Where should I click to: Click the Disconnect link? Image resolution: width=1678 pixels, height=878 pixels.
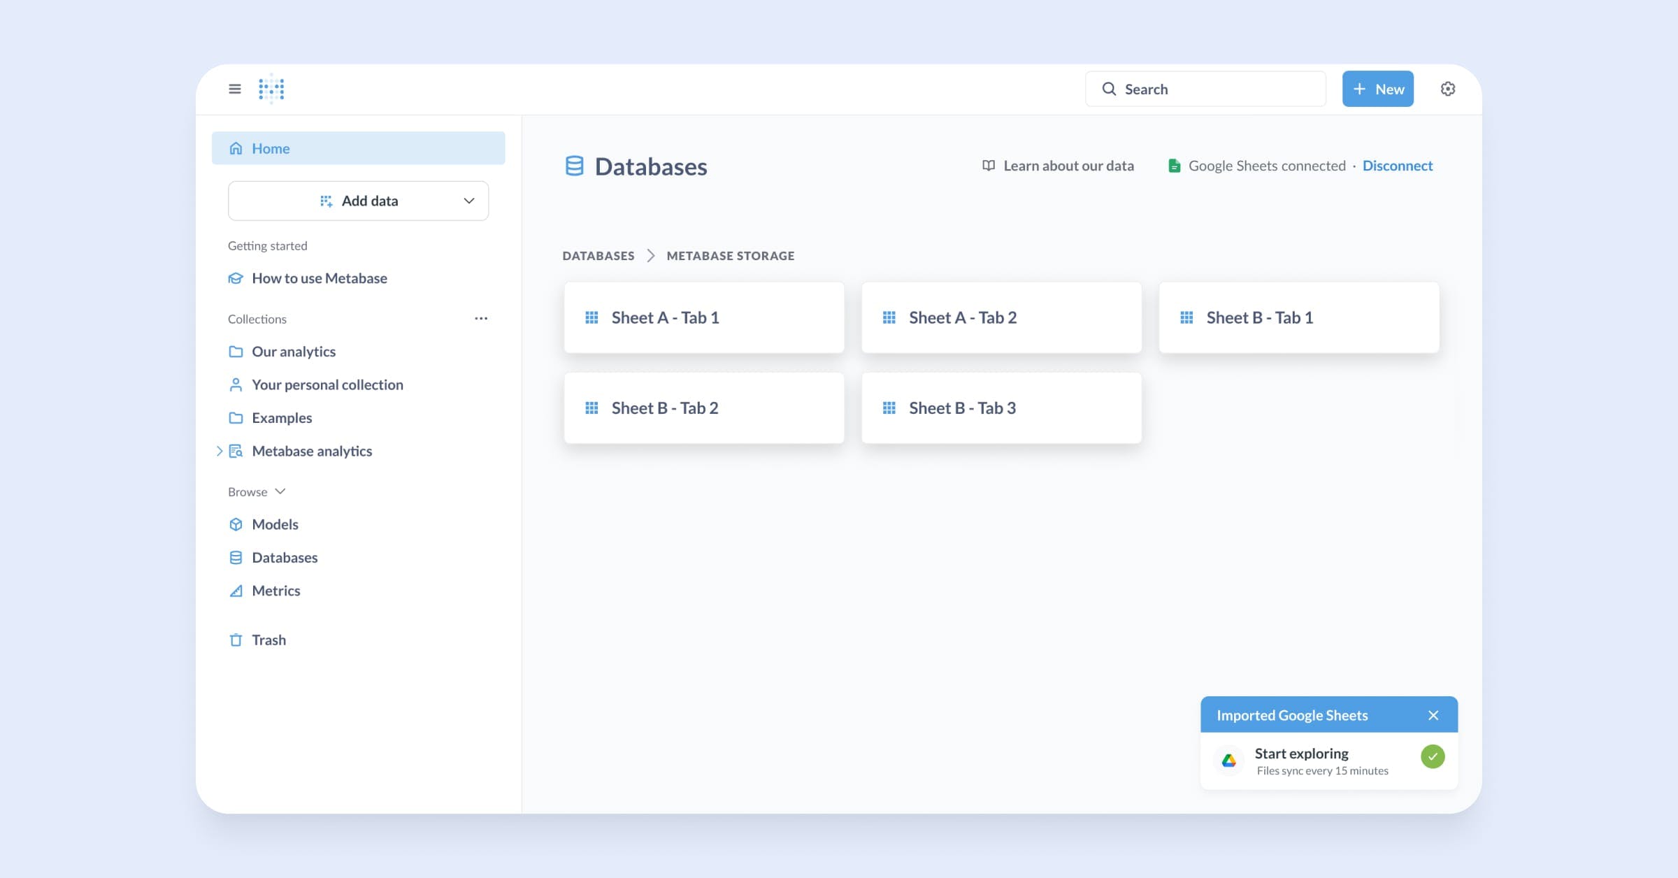click(1397, 166)
